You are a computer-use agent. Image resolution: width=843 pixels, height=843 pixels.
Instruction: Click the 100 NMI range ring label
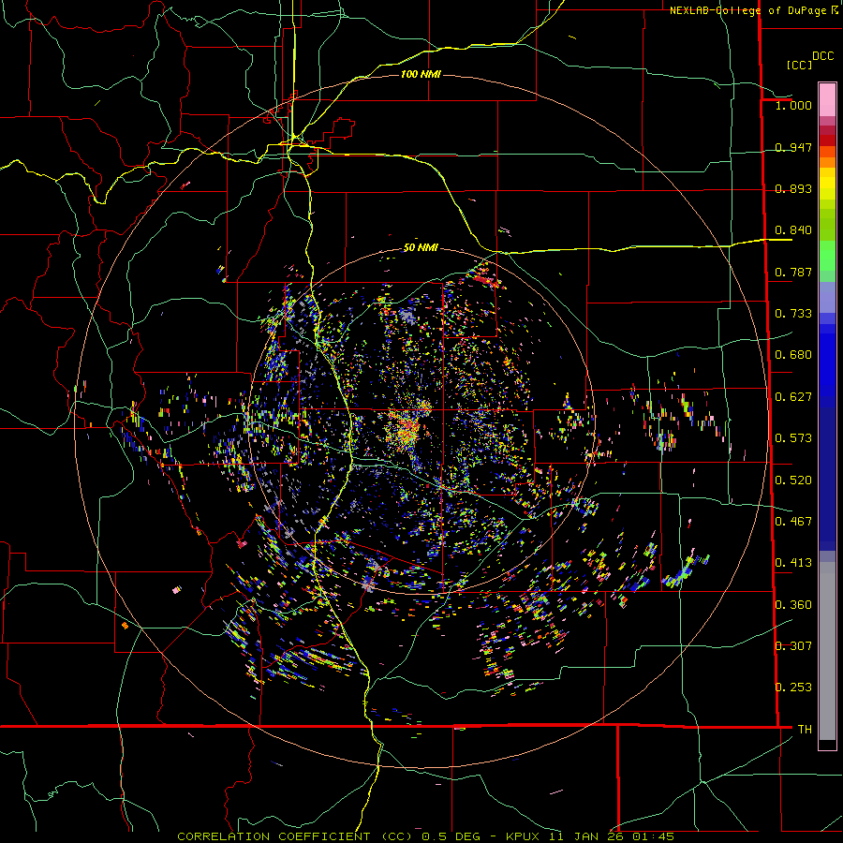[421, 74]
